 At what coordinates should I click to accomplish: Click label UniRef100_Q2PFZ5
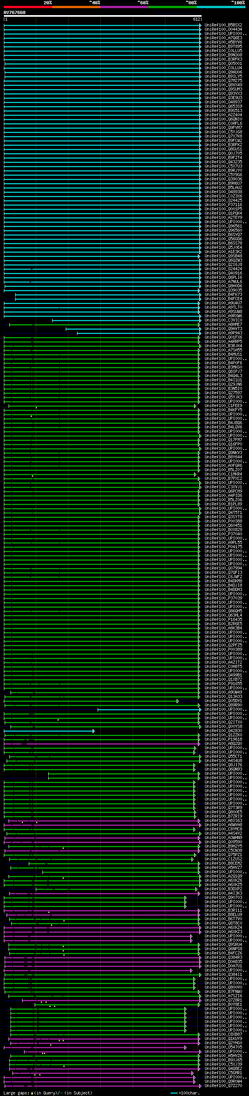[223, 645]
